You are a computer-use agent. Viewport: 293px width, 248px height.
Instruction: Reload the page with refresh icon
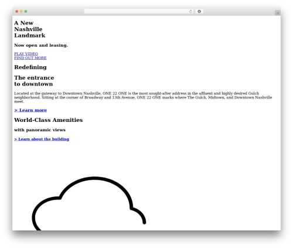(x=190, y=11)
